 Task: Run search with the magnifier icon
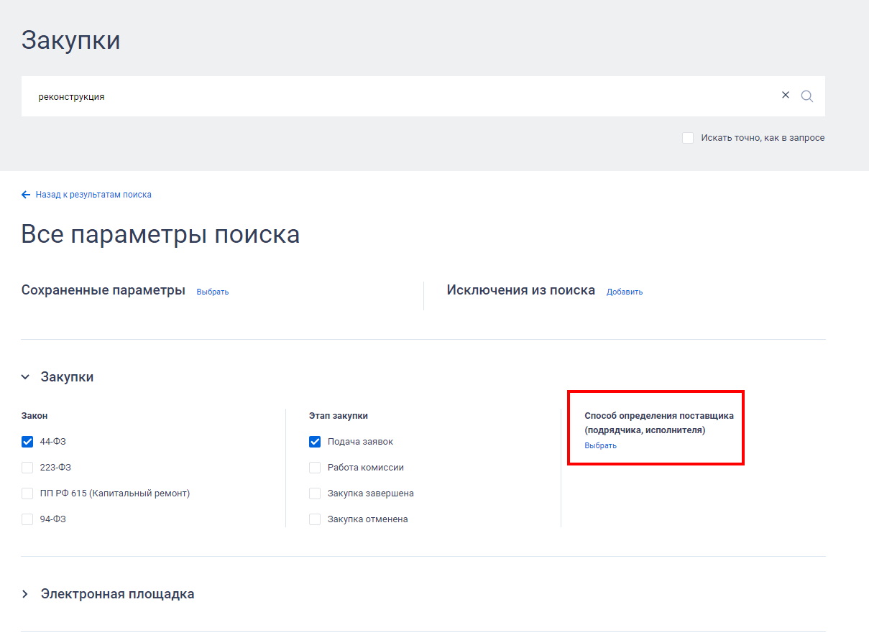[807, 96]
